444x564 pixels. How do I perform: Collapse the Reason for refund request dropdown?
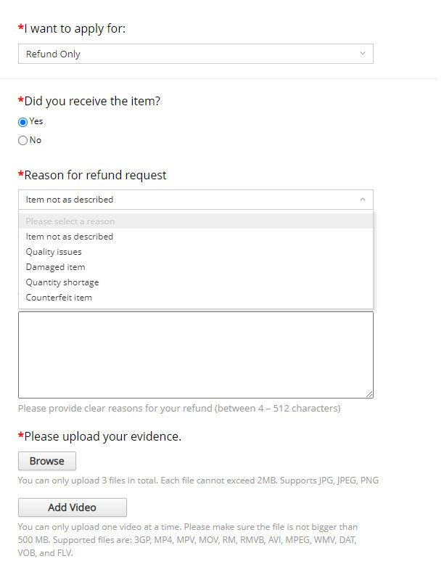[196, 200]
